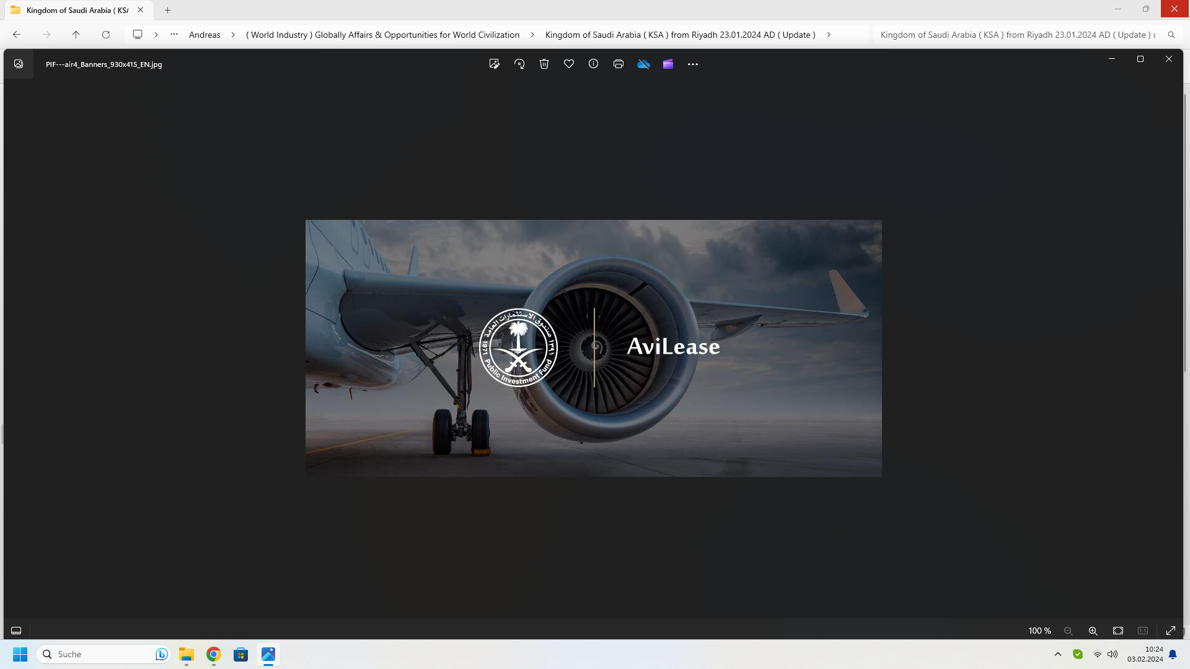Click the Andreas breadcrumb
Viewport: 1190px width, 669px height.
pyautogui.click(x=205, y=35)
